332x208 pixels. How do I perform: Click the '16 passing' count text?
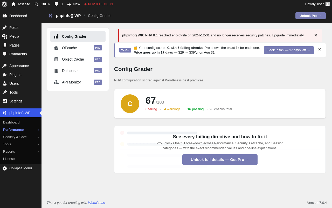196,109
